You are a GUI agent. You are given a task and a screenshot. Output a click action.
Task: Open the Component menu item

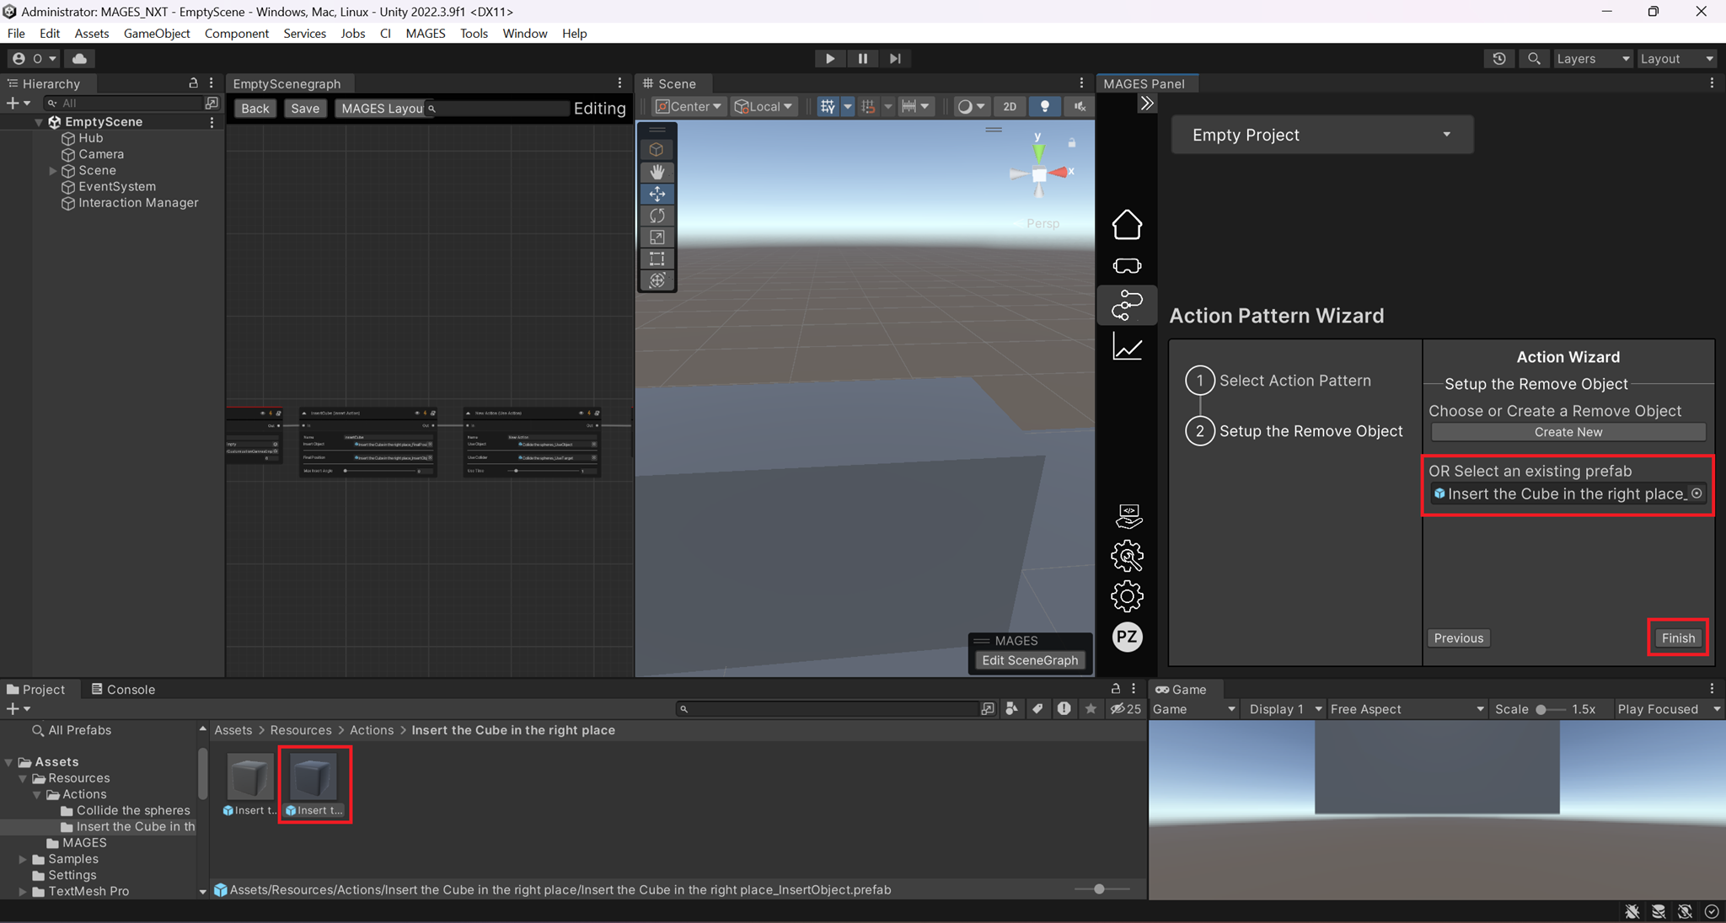[x=236, y=33]
